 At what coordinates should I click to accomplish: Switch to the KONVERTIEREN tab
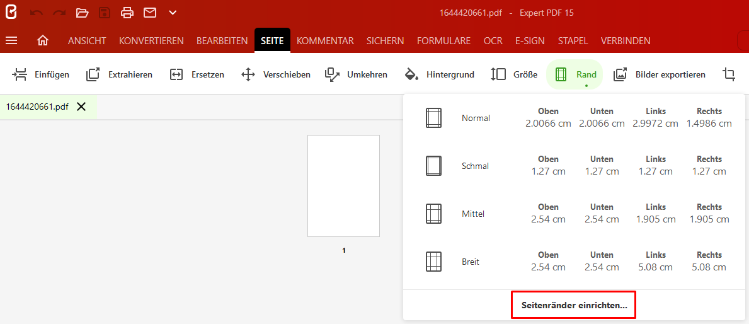(151, 41)
